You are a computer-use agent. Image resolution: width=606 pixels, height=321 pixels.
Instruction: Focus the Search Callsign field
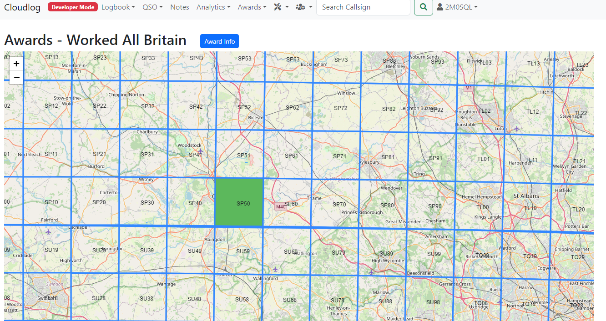point(363,7)
